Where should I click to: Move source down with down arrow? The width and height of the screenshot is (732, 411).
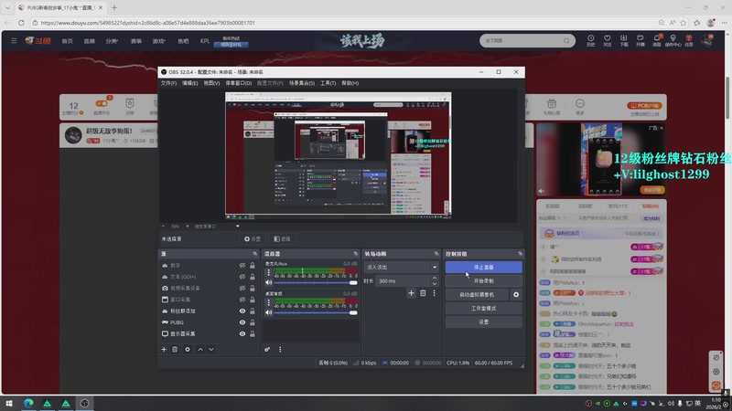point(211,350)
